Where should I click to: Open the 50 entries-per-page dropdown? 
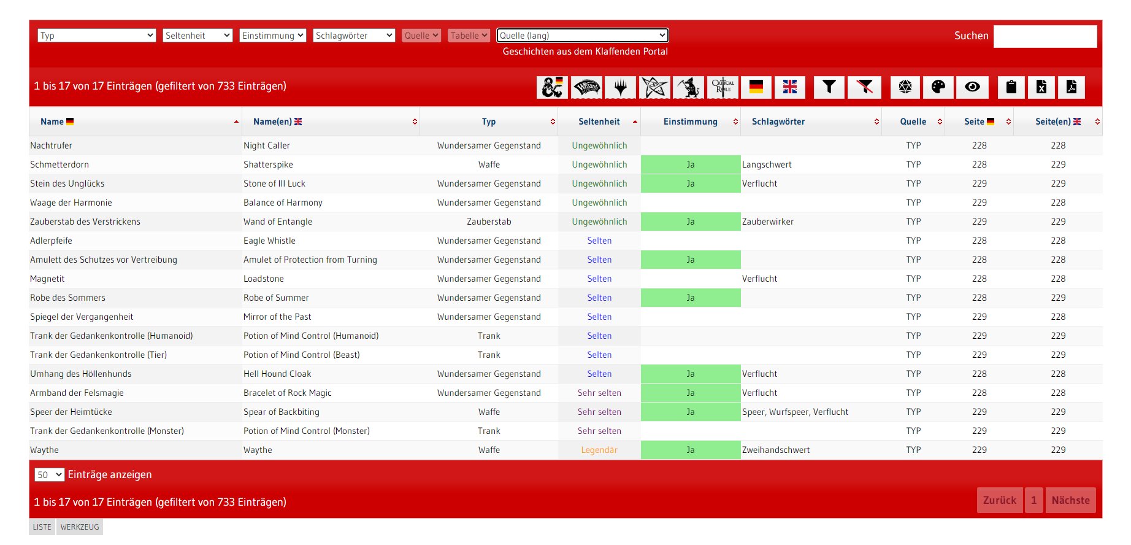tap(49, 475)
